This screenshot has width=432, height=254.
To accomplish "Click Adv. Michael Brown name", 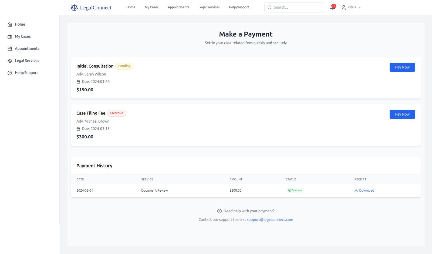I will tap(93, 121).
